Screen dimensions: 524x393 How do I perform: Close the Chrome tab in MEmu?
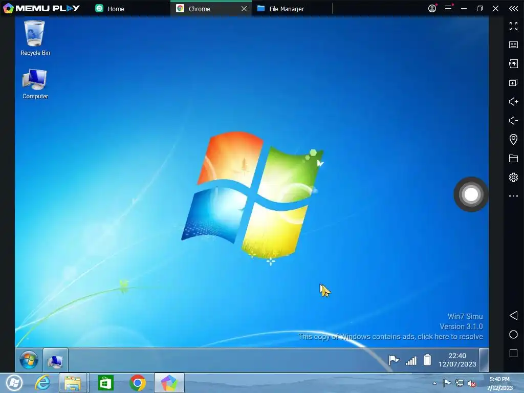(244, 9)
